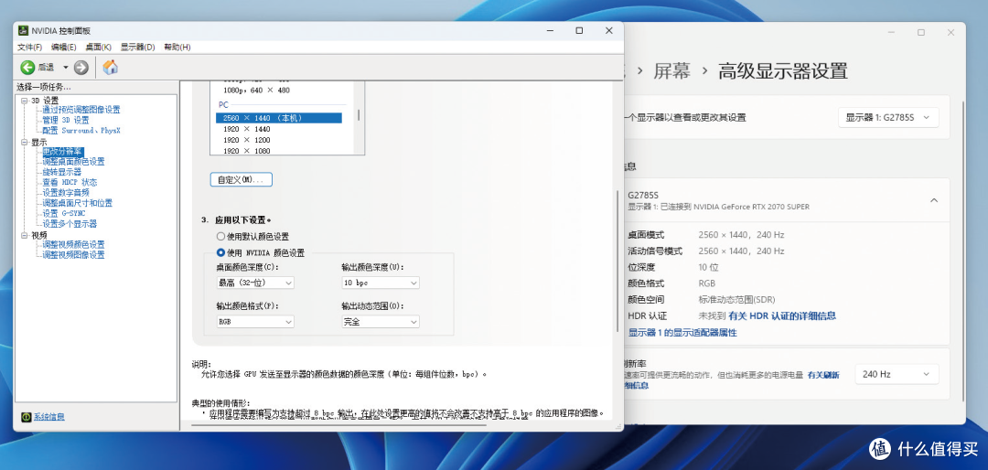Image resolution: width=988 pixels, height=470 pixels.
Task: Choose resolution 2560 × 1440 (本机)
Action: click(x=278, y=118)
